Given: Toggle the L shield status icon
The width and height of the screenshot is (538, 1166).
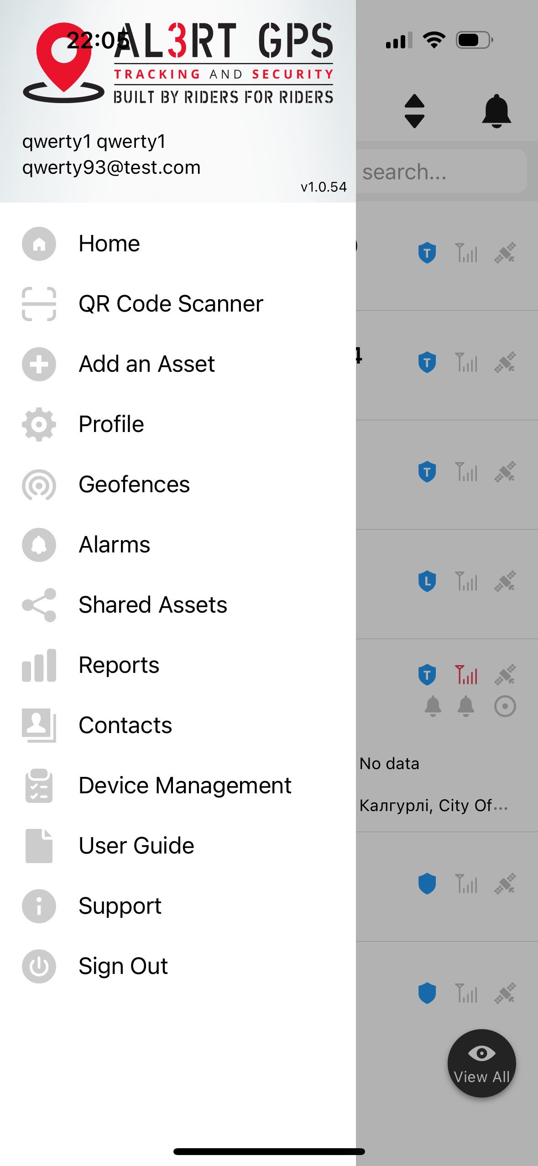Looking at the screenshot, I should [427, 581].
